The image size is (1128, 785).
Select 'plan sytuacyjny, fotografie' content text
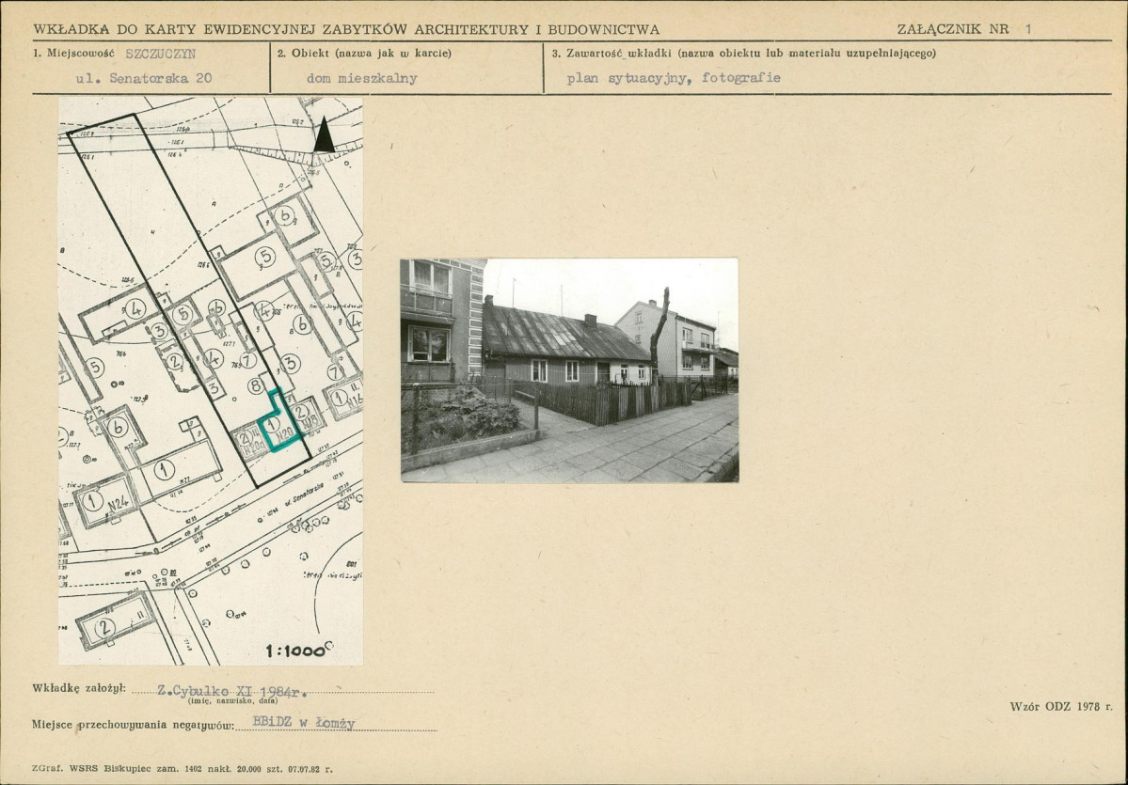click(x=673, y=79)
